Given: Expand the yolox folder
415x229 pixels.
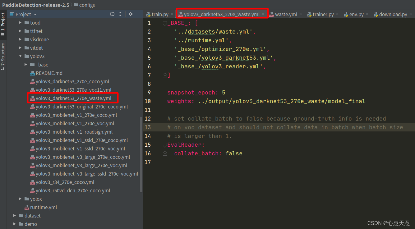Looking at the screenshot, I should (20, 199).
